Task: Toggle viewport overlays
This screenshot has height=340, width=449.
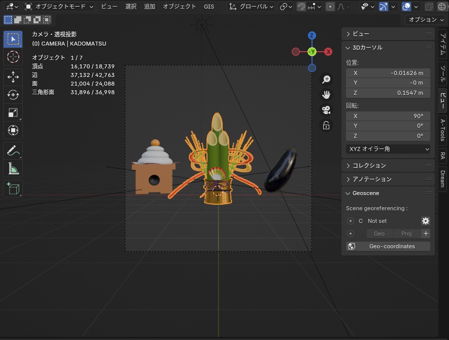Action: point(406,7)
